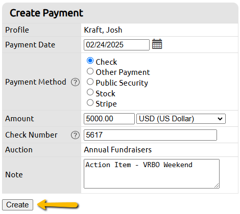Select the Check payment method
240x214 pixels.
90,61
